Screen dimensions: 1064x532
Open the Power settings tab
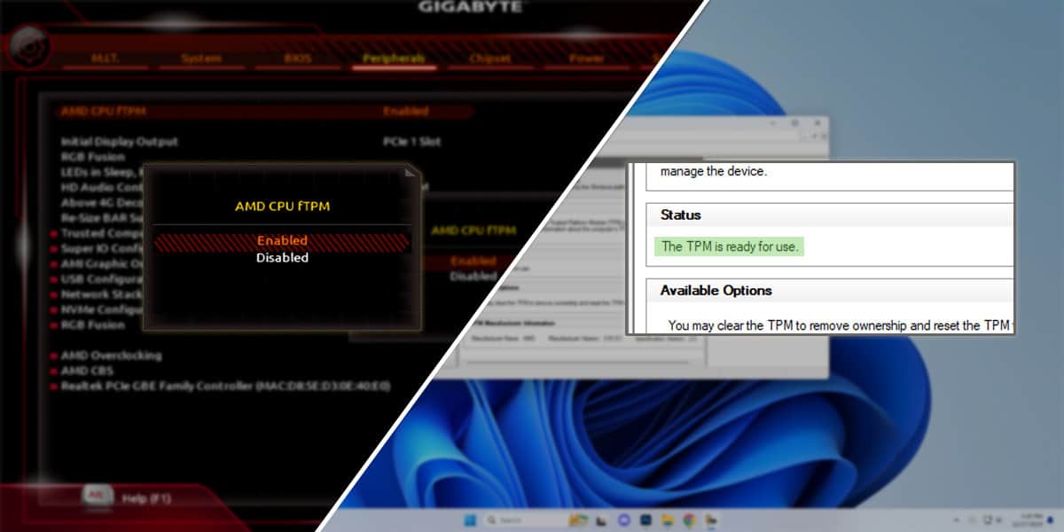tap(584, 59)
